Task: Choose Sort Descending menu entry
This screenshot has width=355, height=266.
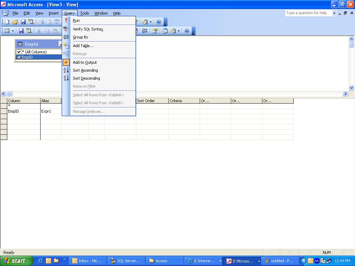Action: (99, 78)
